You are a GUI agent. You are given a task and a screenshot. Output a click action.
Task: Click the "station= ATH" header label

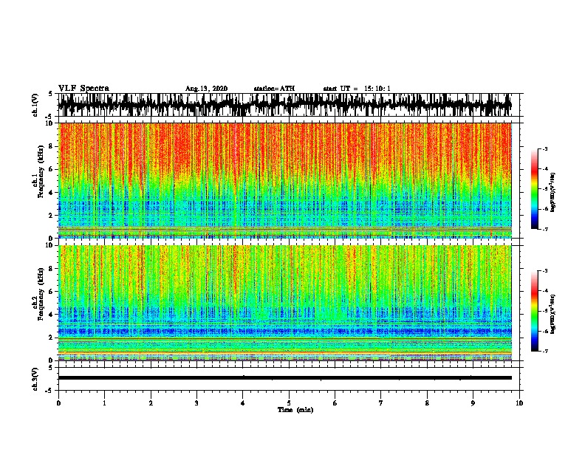(x=274, y=89)
